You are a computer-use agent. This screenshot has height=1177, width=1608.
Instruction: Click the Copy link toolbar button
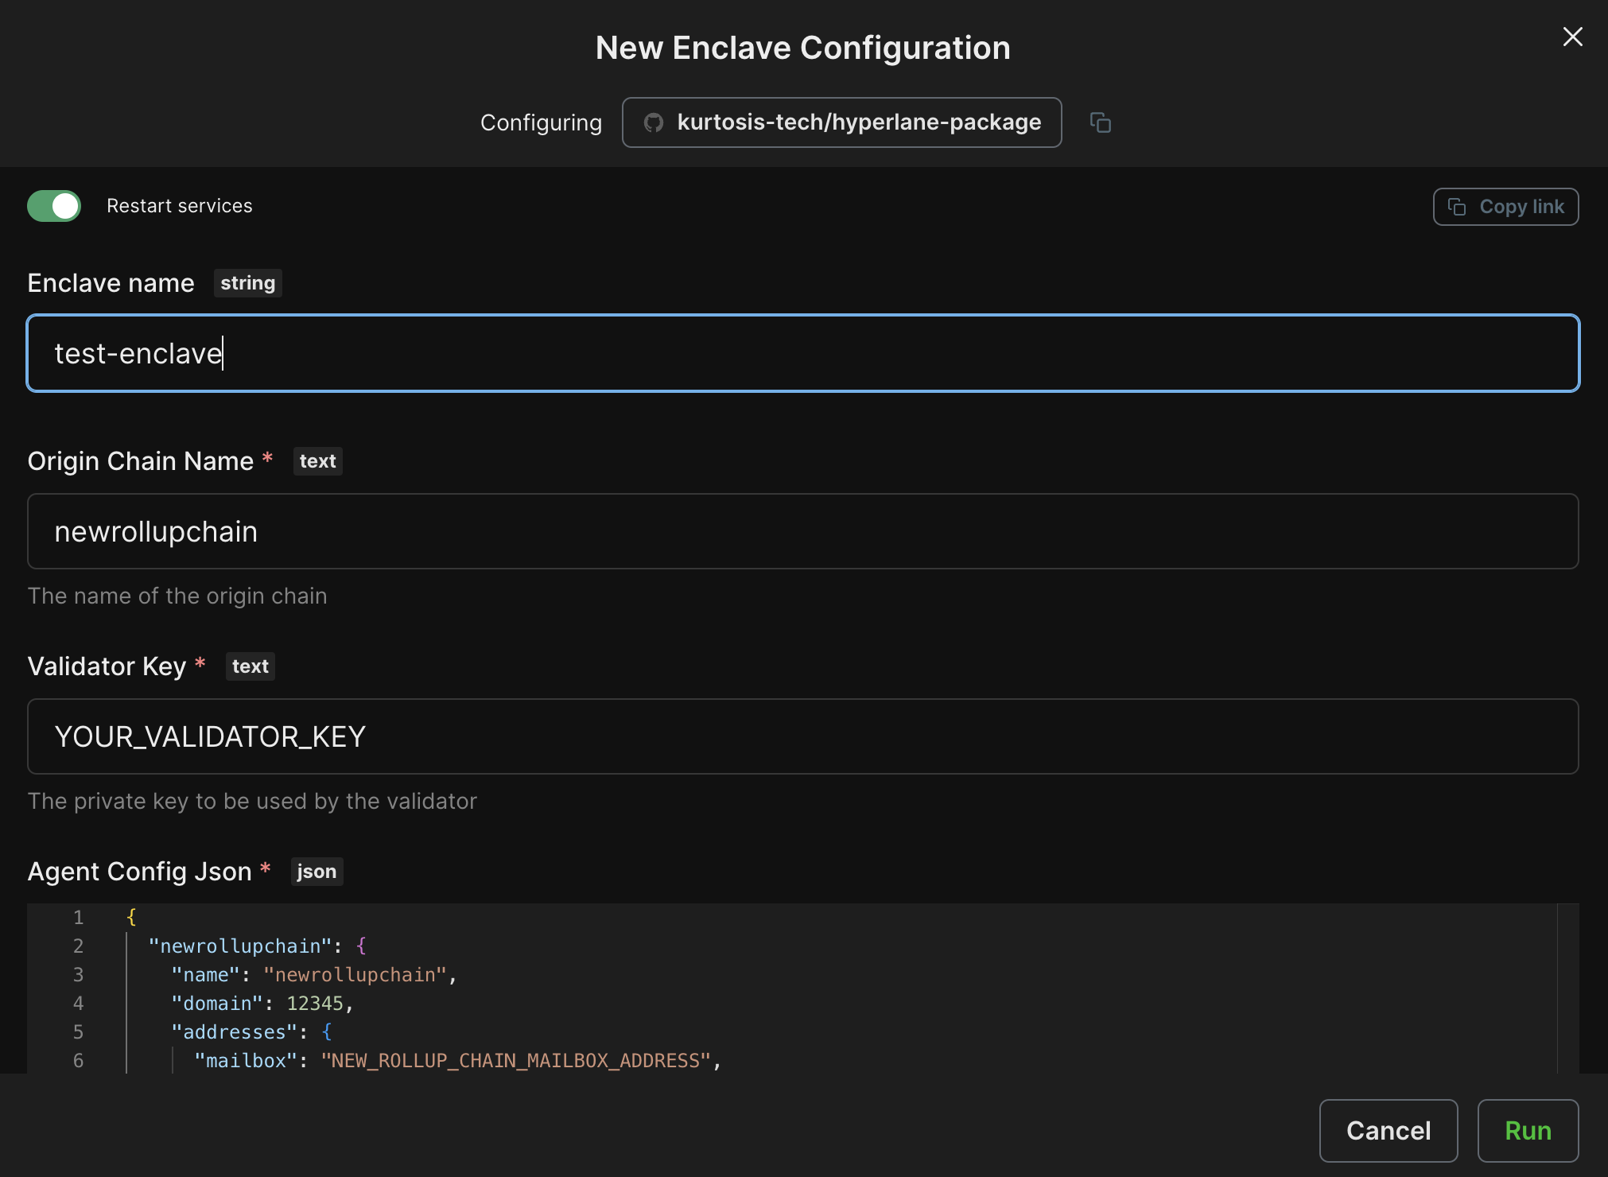pos(1505,206)
